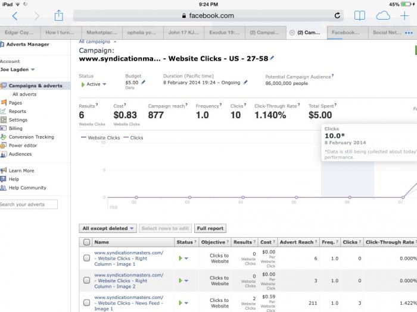Click the Campaigns & adverts icon
The width and height of the screenshot is (417, 312).
tap(4, 86)
